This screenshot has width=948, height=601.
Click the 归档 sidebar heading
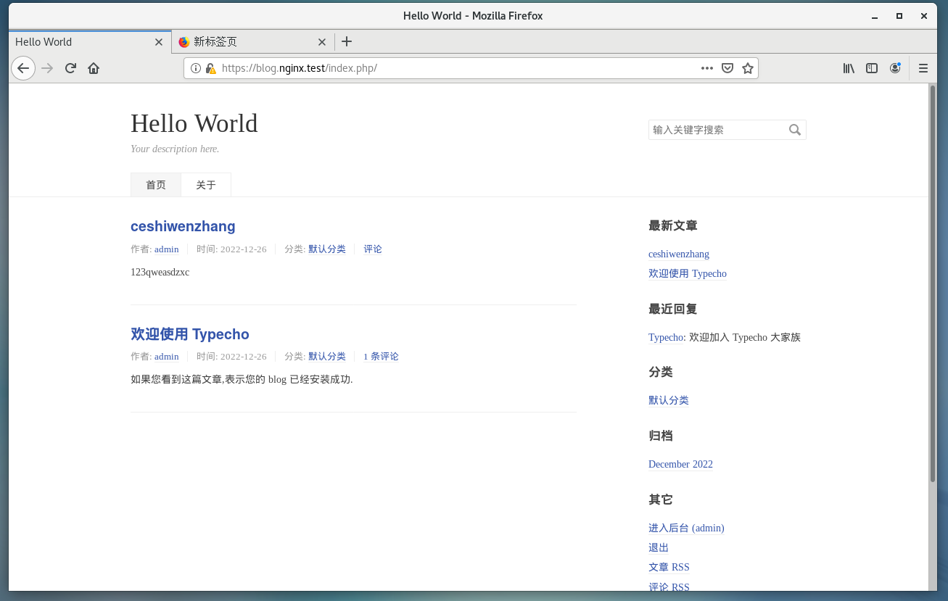(661, 436)
